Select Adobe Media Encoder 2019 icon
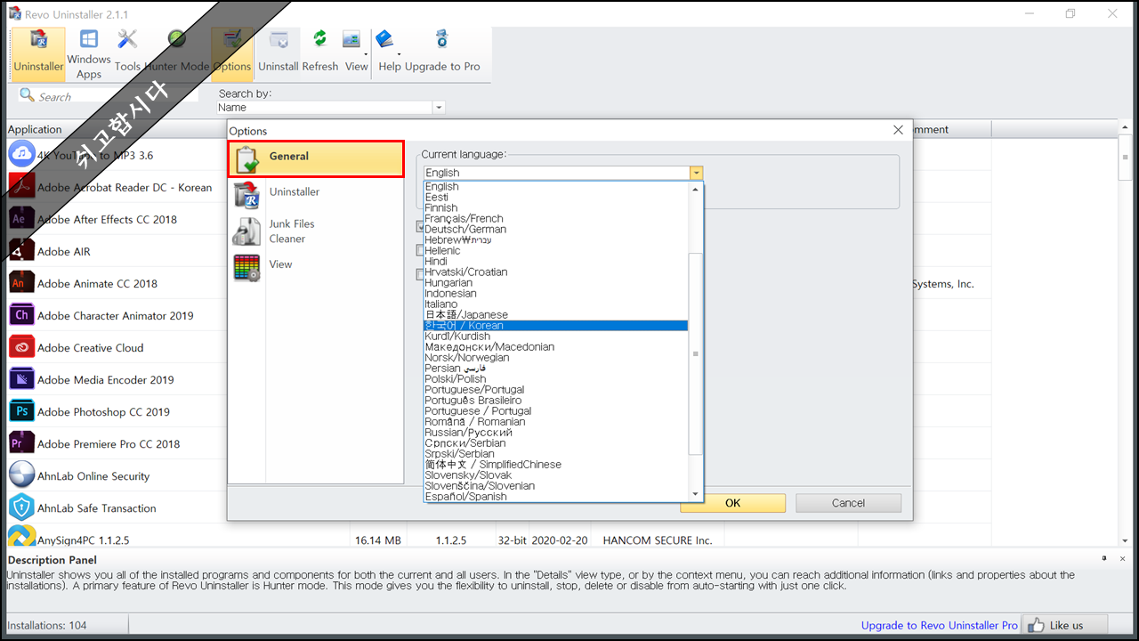 point(21,379)
